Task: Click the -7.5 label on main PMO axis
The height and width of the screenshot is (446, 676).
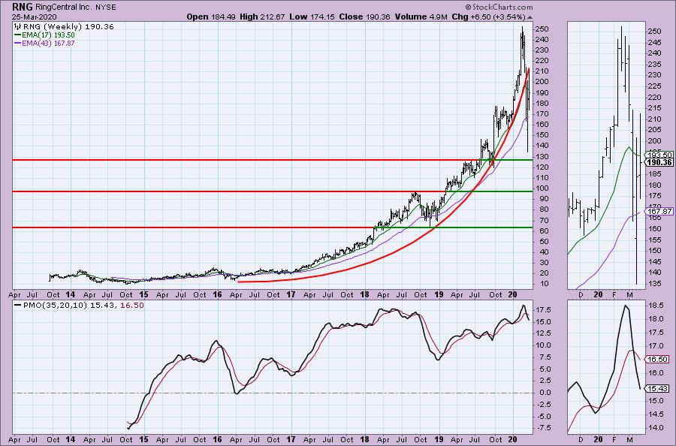Action: [x=543, y=428]
